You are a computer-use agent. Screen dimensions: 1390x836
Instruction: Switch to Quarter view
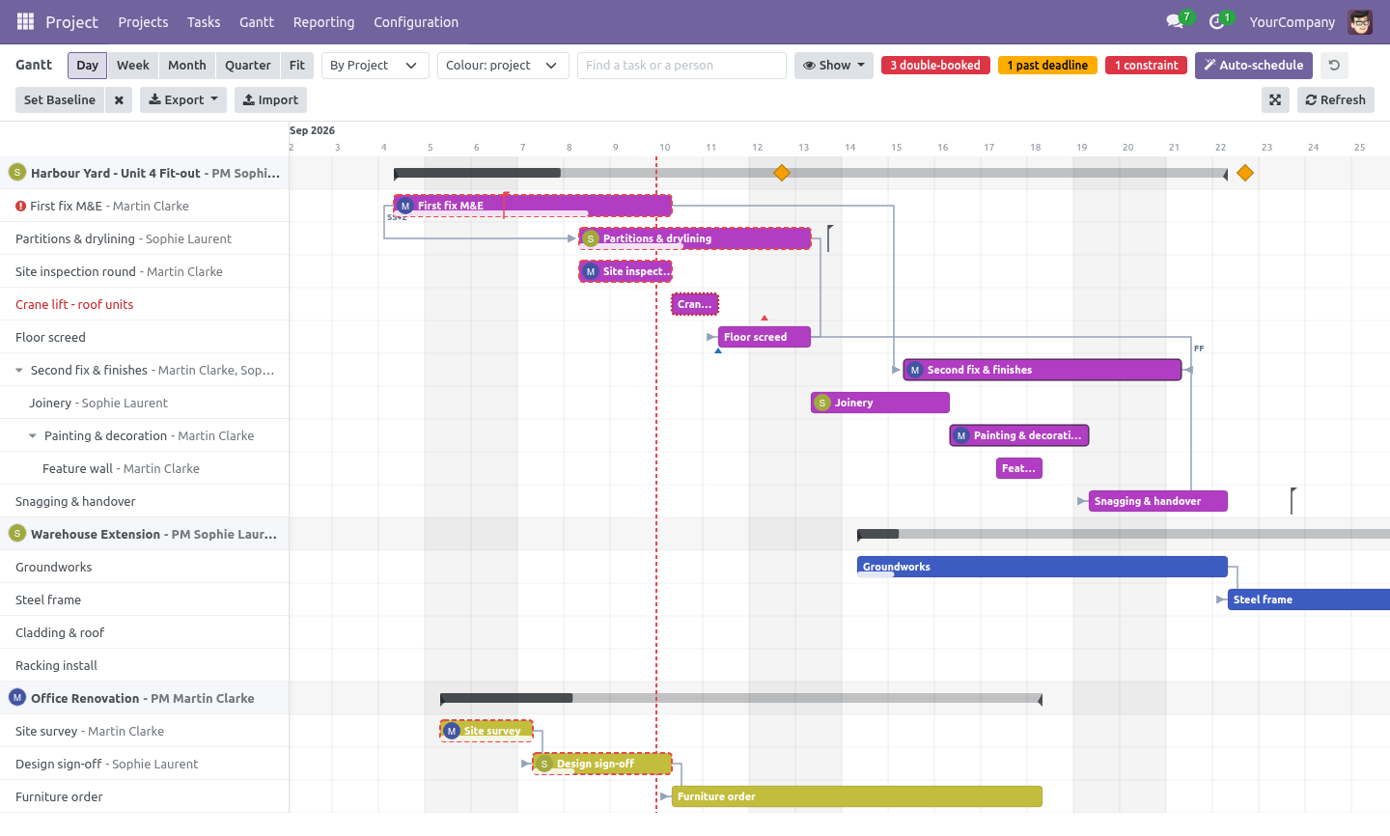[248, 66]
